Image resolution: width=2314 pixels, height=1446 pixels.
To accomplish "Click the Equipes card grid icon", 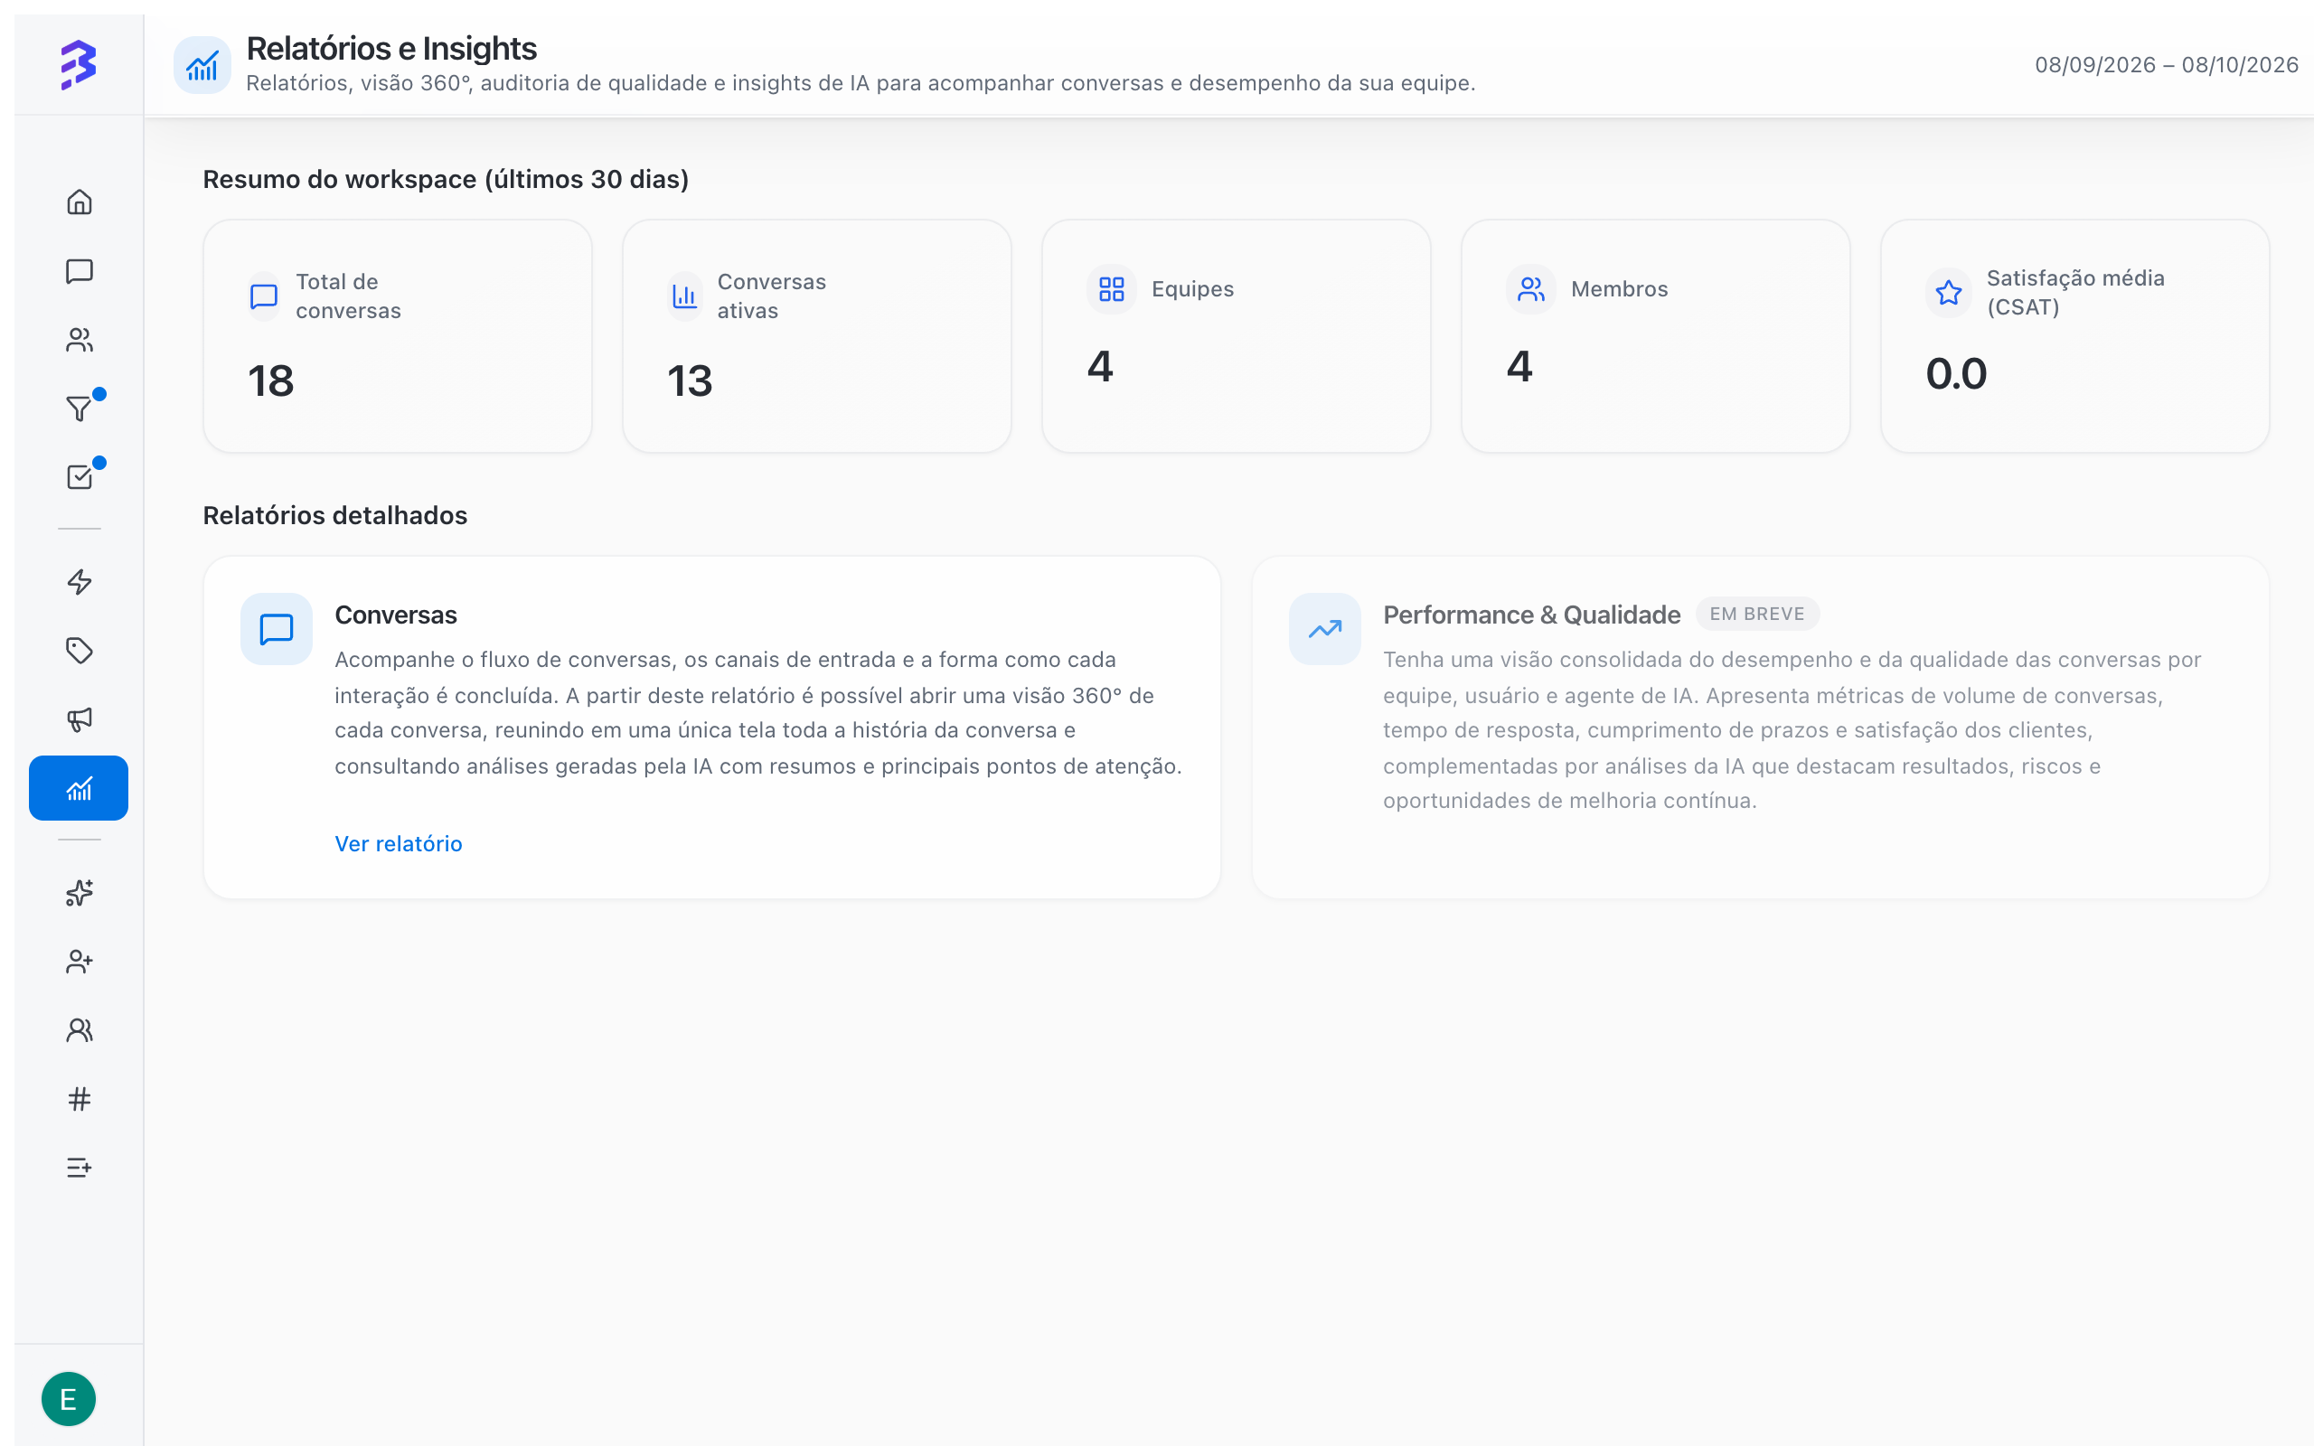I will click(x=1111, y=289).
